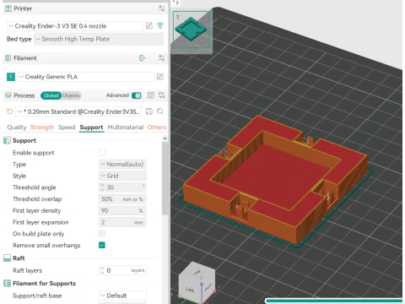Click the Raft layers label
Screen dimensions: 405x304
coord(27,270)
